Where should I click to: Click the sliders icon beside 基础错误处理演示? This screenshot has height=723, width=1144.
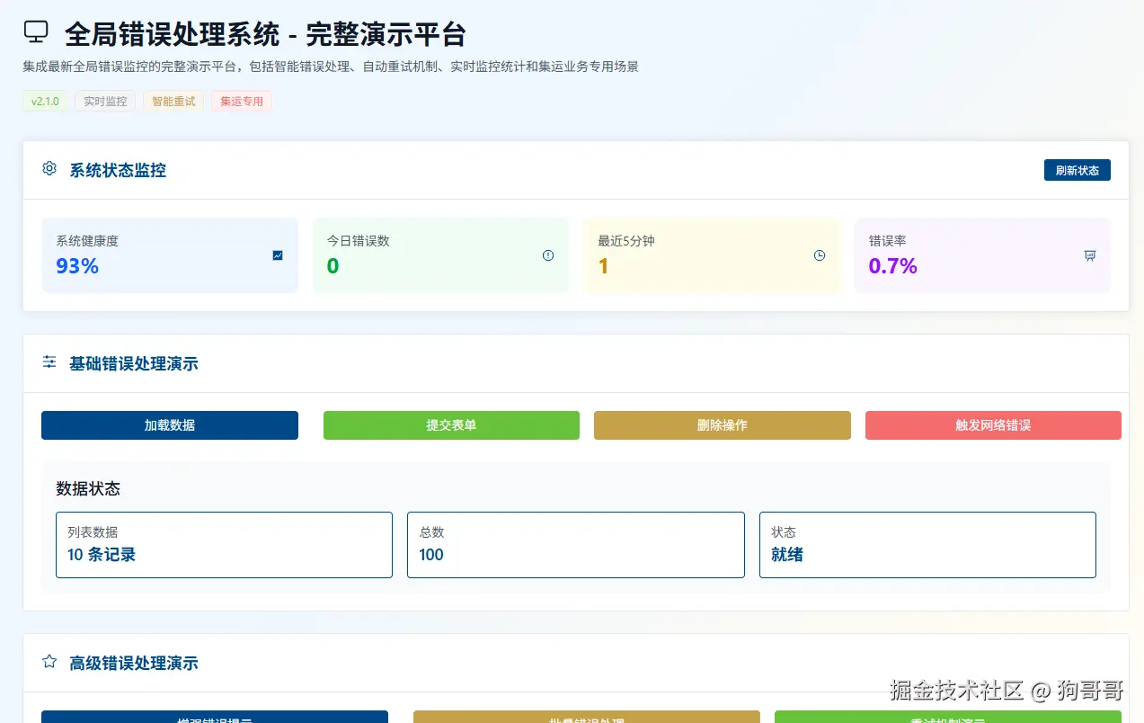(49, 362)
